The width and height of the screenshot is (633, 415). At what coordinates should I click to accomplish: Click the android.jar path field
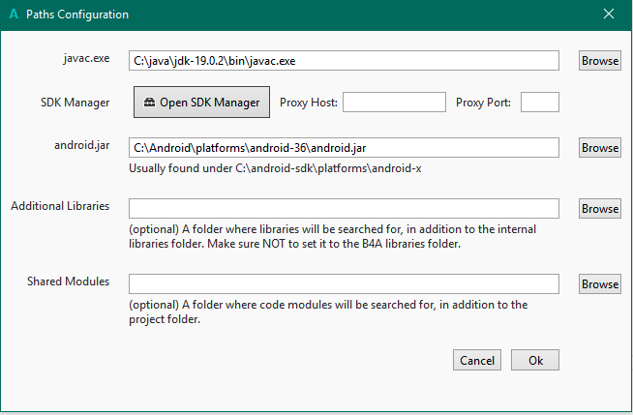344,148
